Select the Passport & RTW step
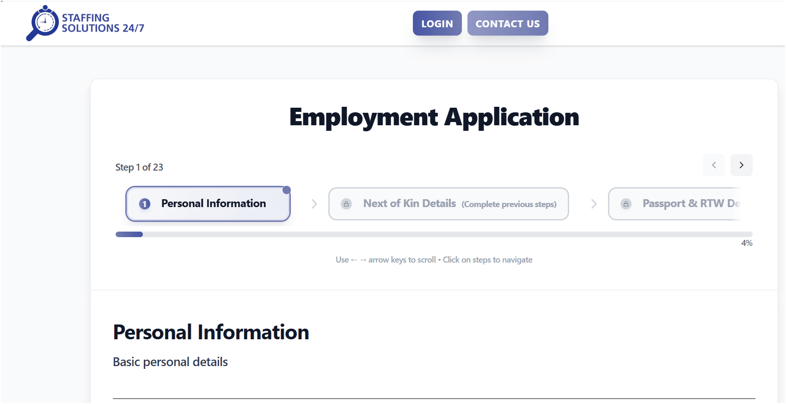The height and width of the screenshot is (404, 786). pyautogui.click(x=675, y=204)
